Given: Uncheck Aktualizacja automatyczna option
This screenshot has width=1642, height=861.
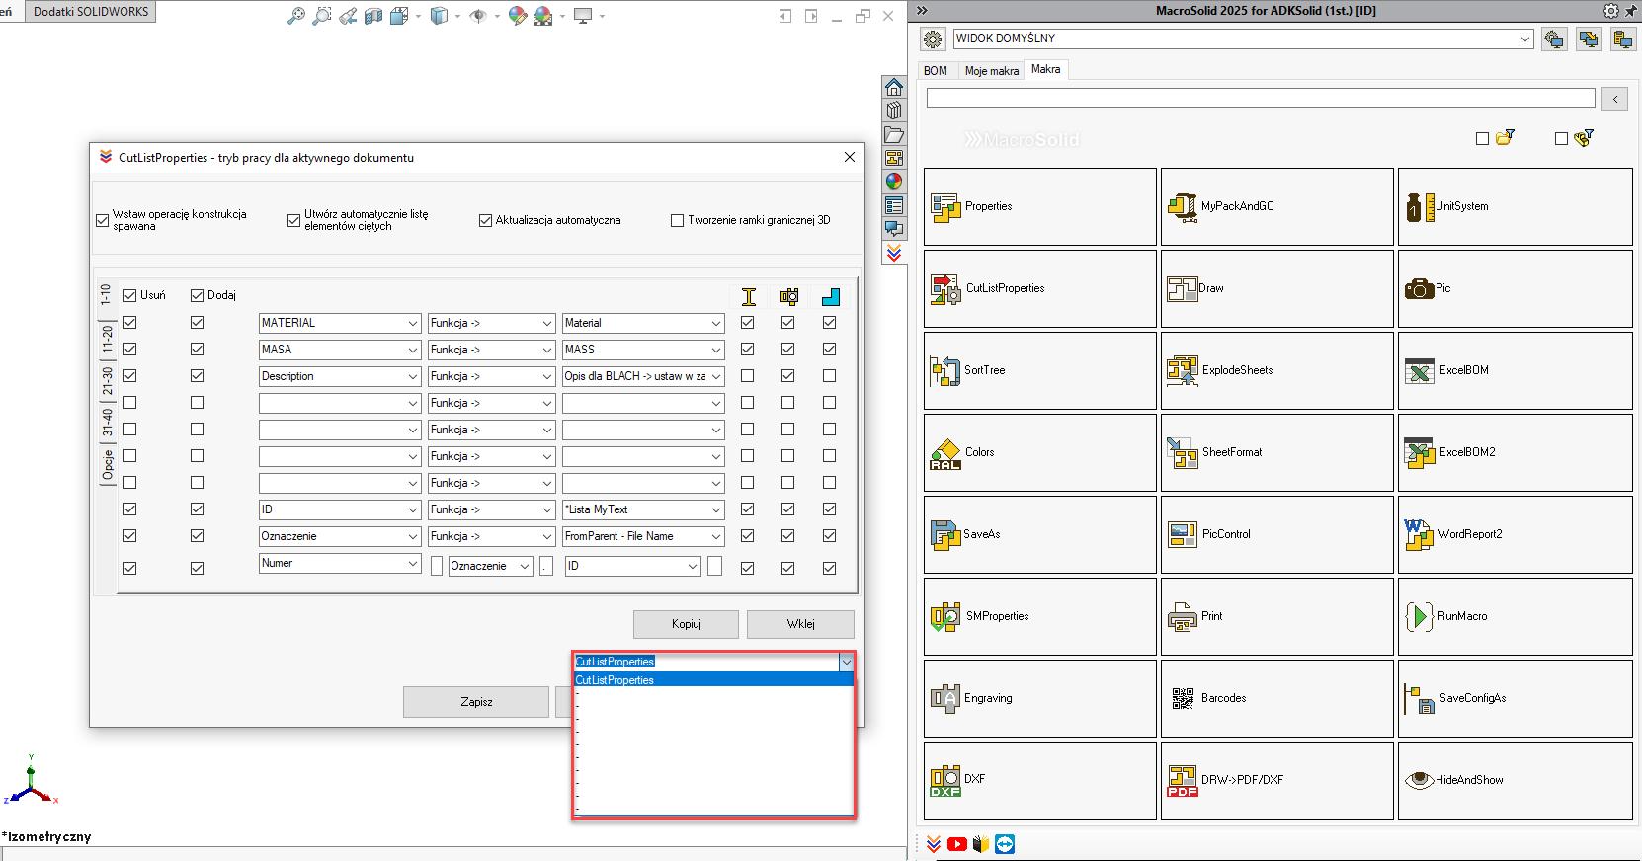Looking at the screenshot, I should click(x=485, y=221).
